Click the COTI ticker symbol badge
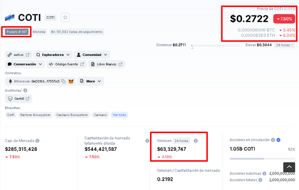 click(50, 18)
